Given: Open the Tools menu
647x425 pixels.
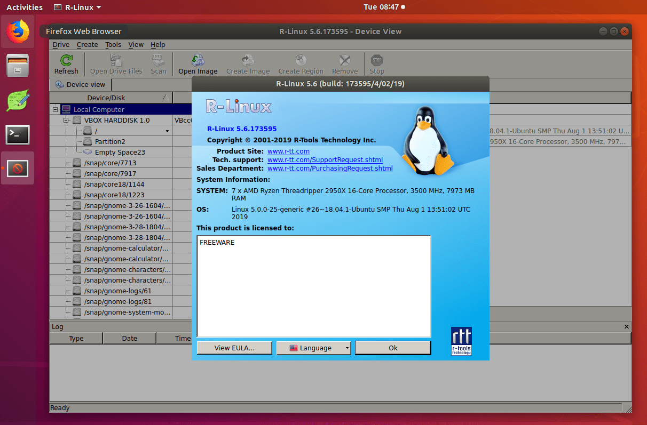Looking at the screenshot, I should click(113, 45).
